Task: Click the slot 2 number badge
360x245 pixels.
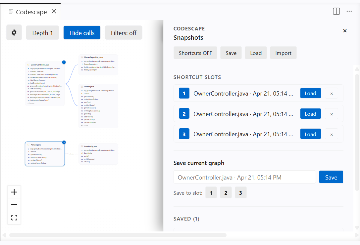Action: [184, 114]
